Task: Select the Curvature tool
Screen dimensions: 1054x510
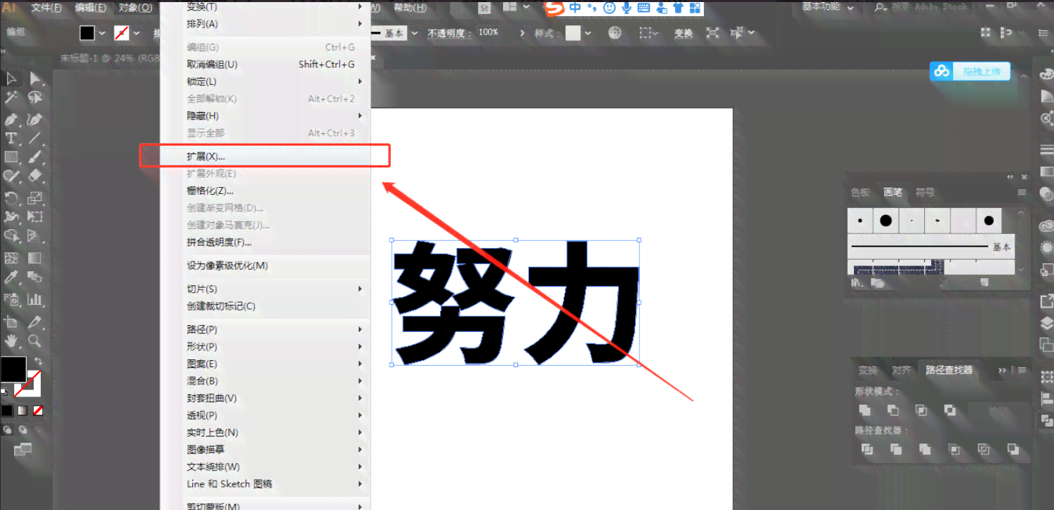Action: [x=35, y=119]
